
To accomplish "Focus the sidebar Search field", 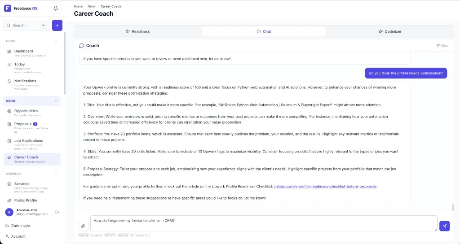I will point(27,26).
